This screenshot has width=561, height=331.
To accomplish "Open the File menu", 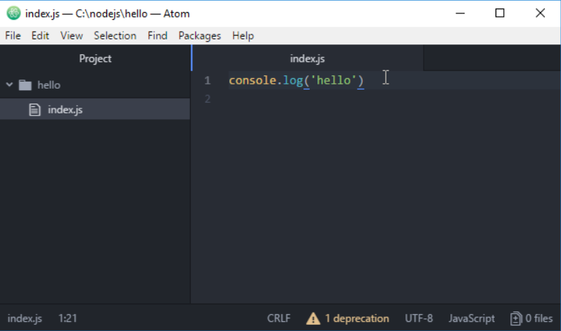I will [x=13, y=35].
